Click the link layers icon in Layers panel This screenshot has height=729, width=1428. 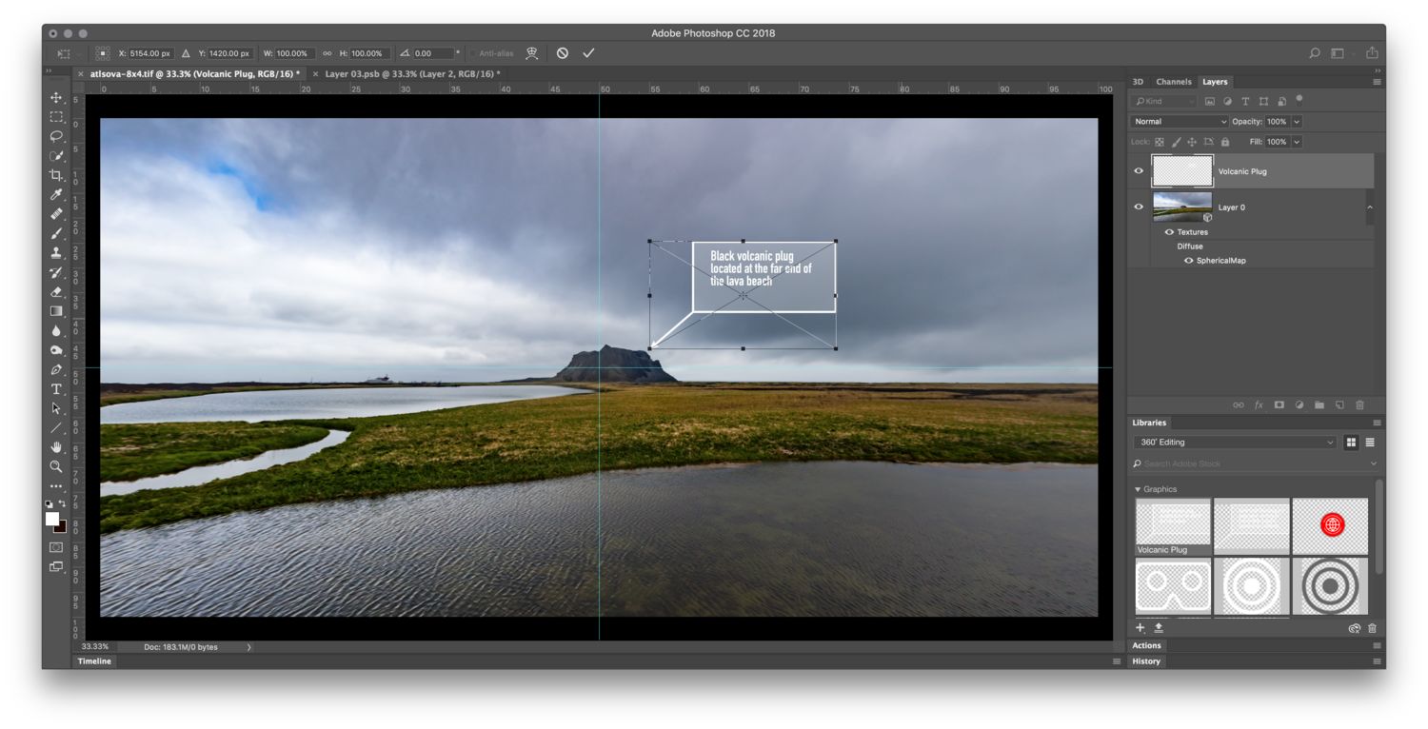point(1239,405)
